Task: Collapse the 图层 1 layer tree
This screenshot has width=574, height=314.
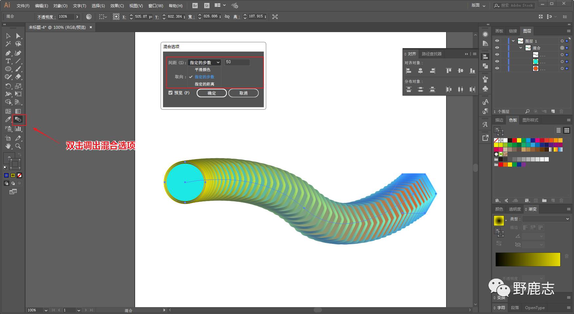Action: click(x=513, y=41)
